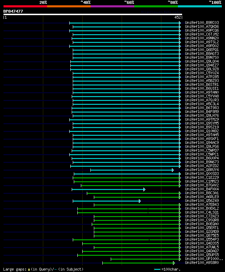The width and height of the screenshot is (225, 272).
Task: Choose the UniRef100_A9TAN0 label
Action: point(202,92)
